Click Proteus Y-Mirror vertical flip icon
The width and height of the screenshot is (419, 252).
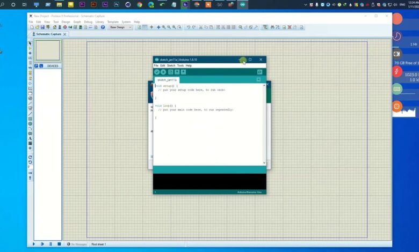(30, 178)
